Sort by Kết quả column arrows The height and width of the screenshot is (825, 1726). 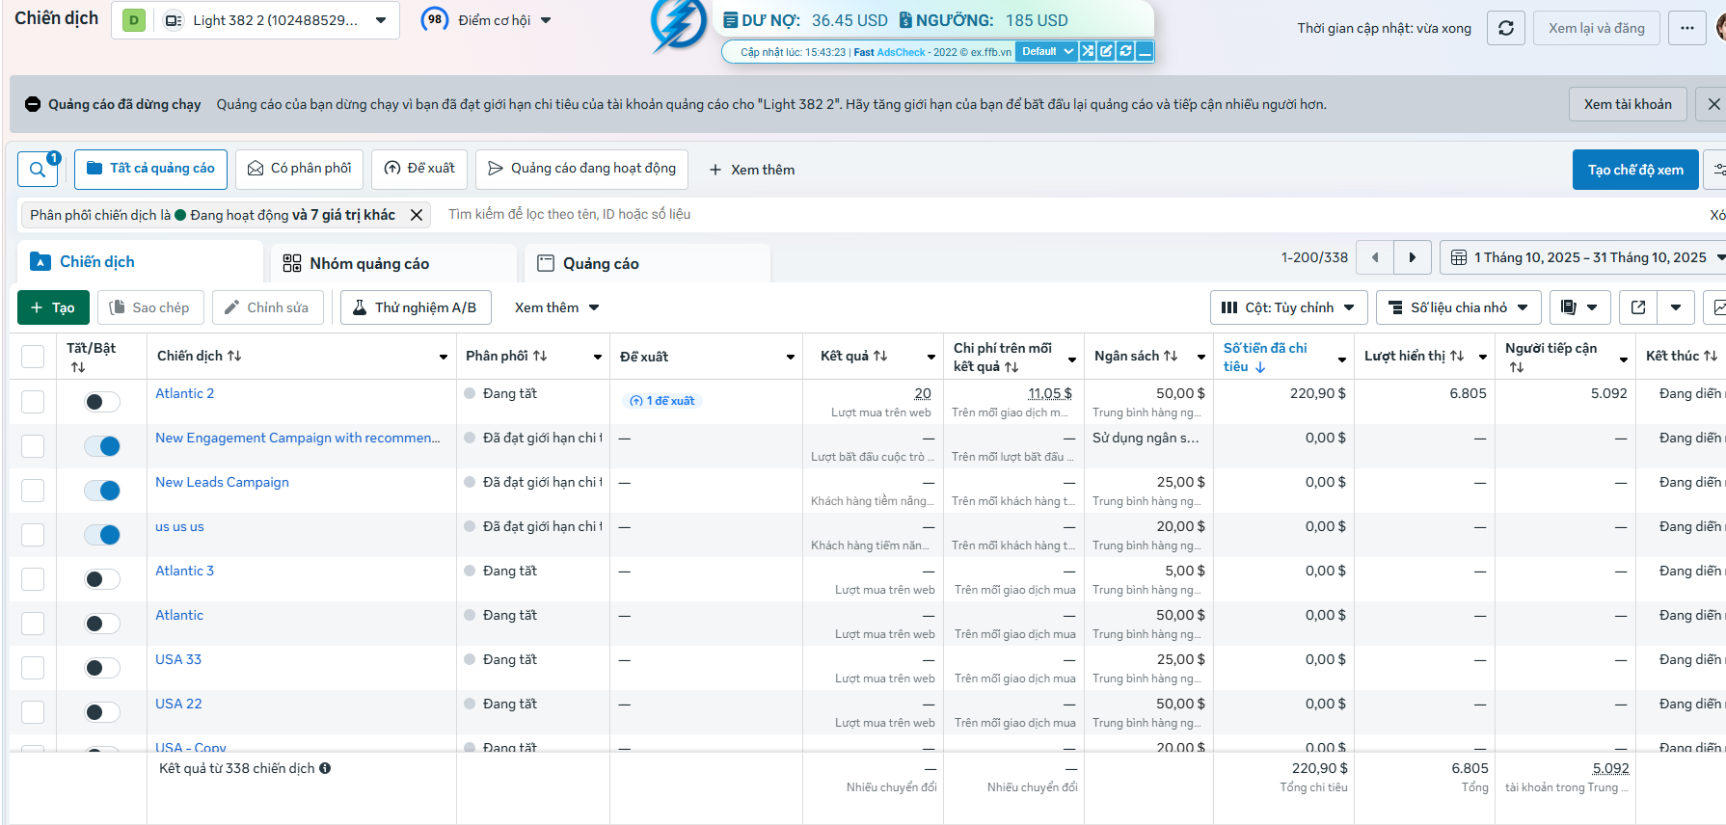tap(880, 356)
